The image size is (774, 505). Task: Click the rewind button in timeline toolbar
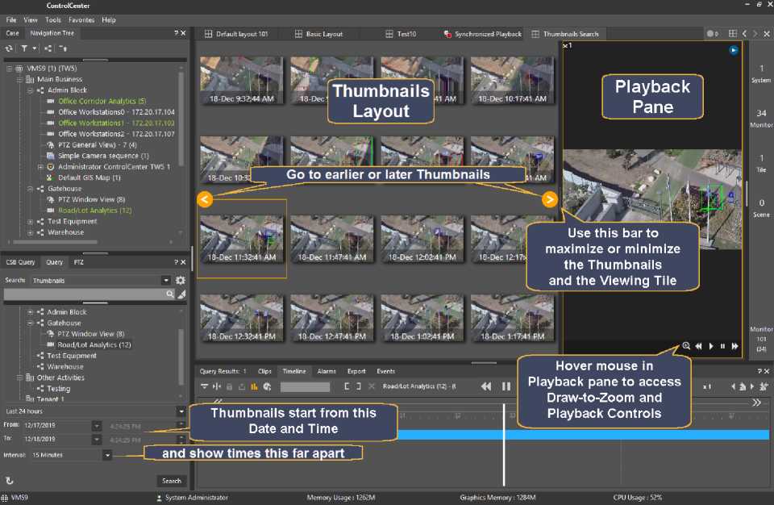coord(486,386)
